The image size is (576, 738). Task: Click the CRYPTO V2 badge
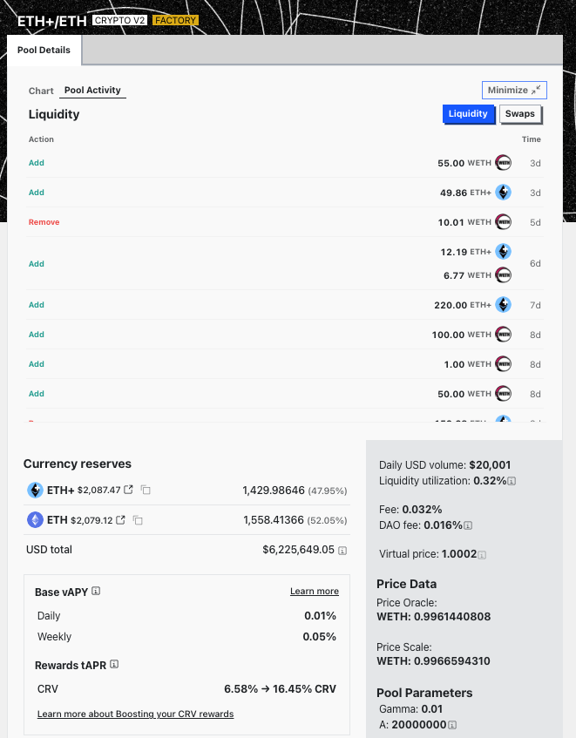pos(119,20)
